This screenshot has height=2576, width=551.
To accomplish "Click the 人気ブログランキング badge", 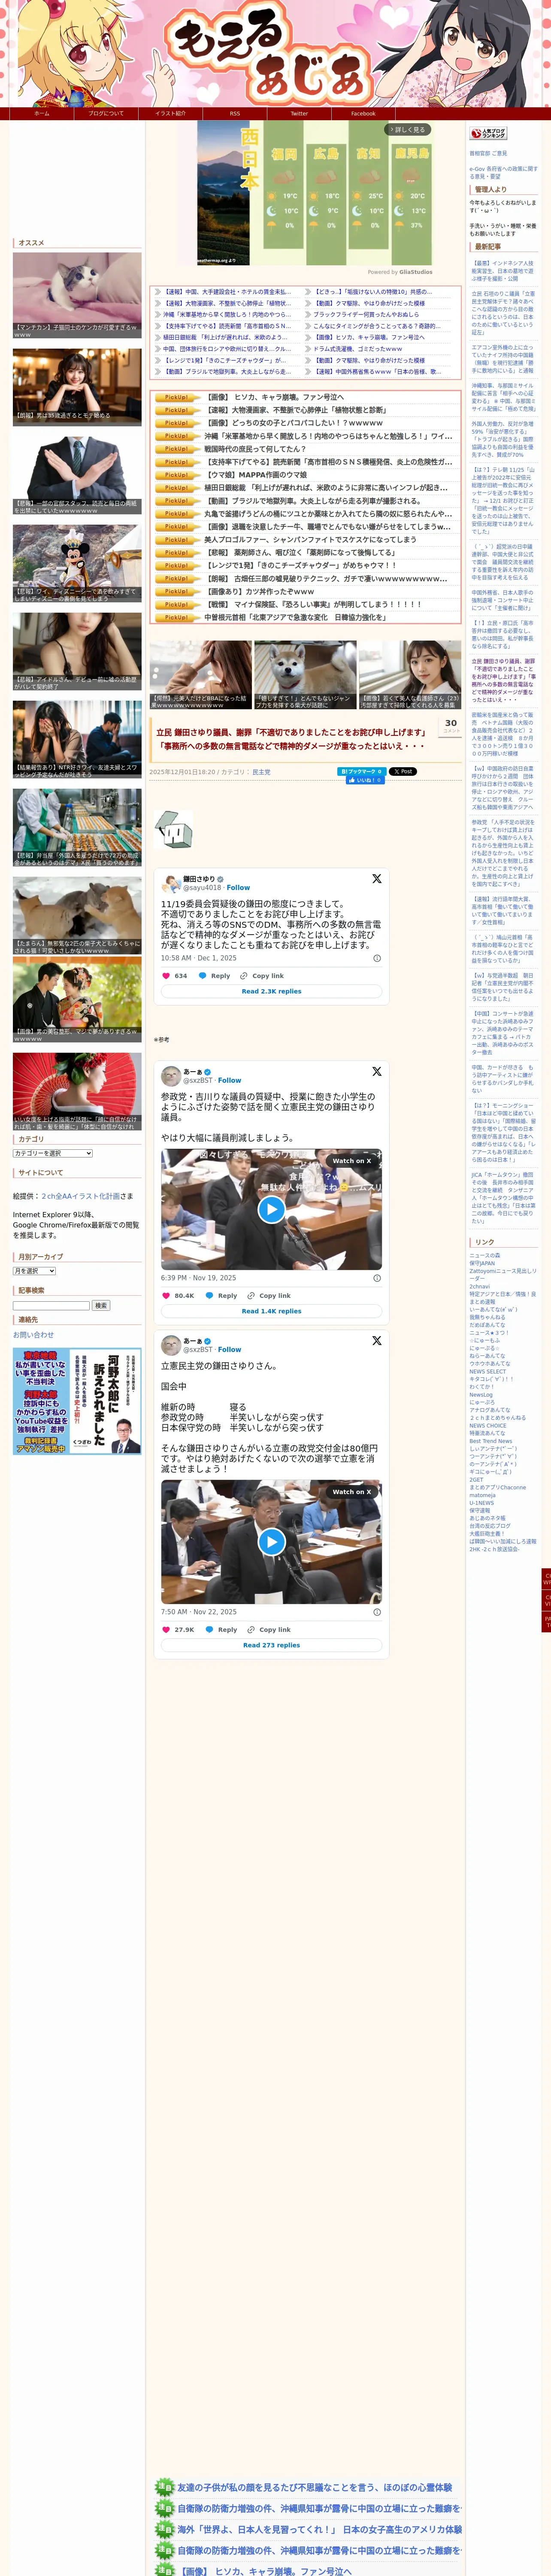I will 488,133.
